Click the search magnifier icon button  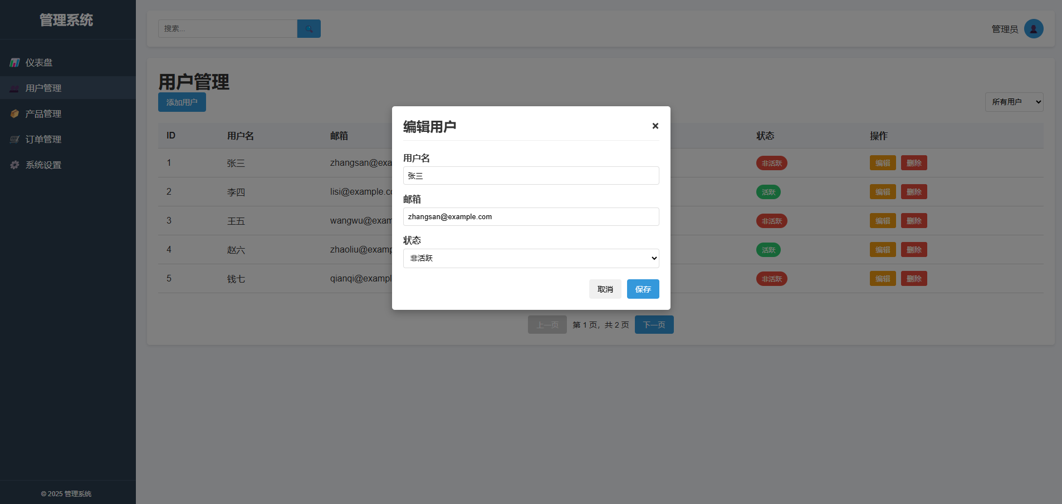pos(309,29)
